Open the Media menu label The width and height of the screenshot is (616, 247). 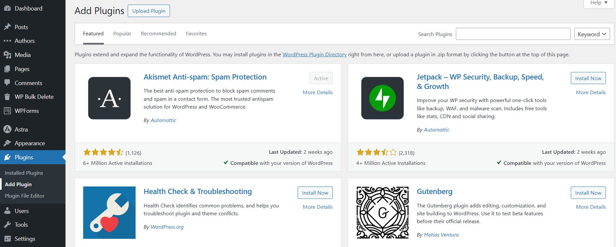pyautogui.click(x=23, y=55)
